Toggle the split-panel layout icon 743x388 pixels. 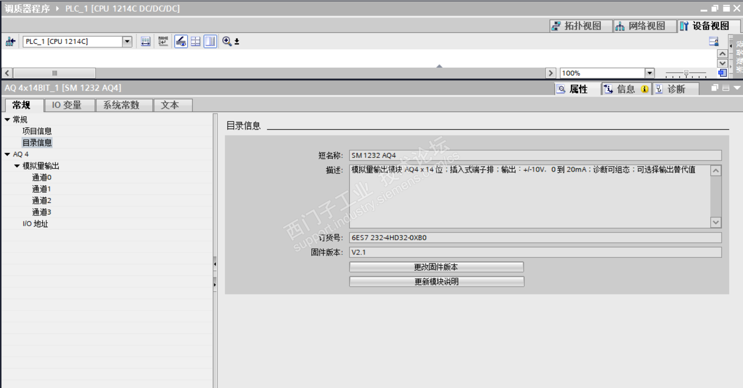[210, 41]
